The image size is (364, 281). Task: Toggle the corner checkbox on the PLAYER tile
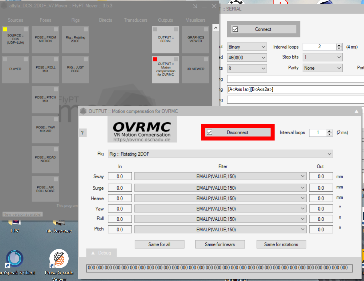[x=26, y=59]
